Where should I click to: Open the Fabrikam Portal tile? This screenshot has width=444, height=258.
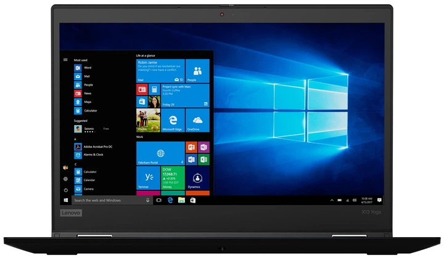[x=160, y=153]
